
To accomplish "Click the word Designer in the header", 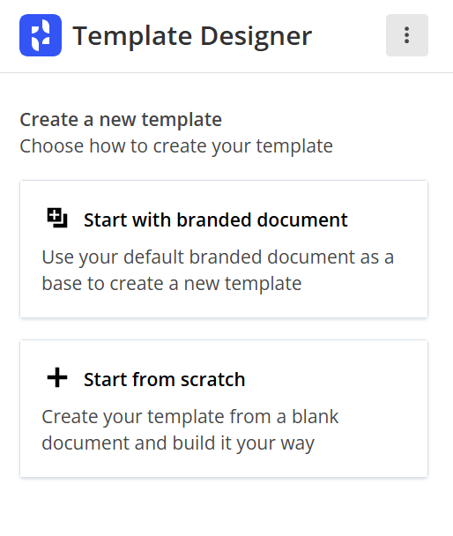I will point(256,36).
